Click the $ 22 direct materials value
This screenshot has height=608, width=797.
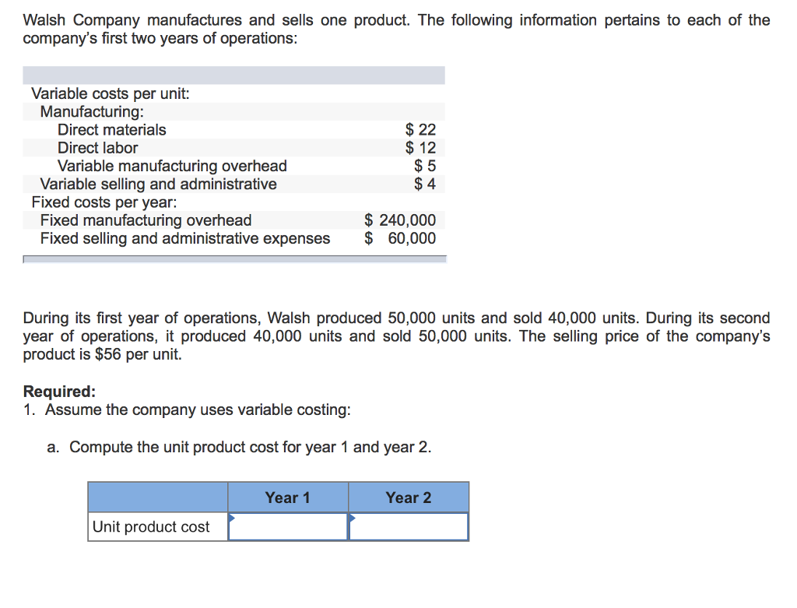[421, 130]
